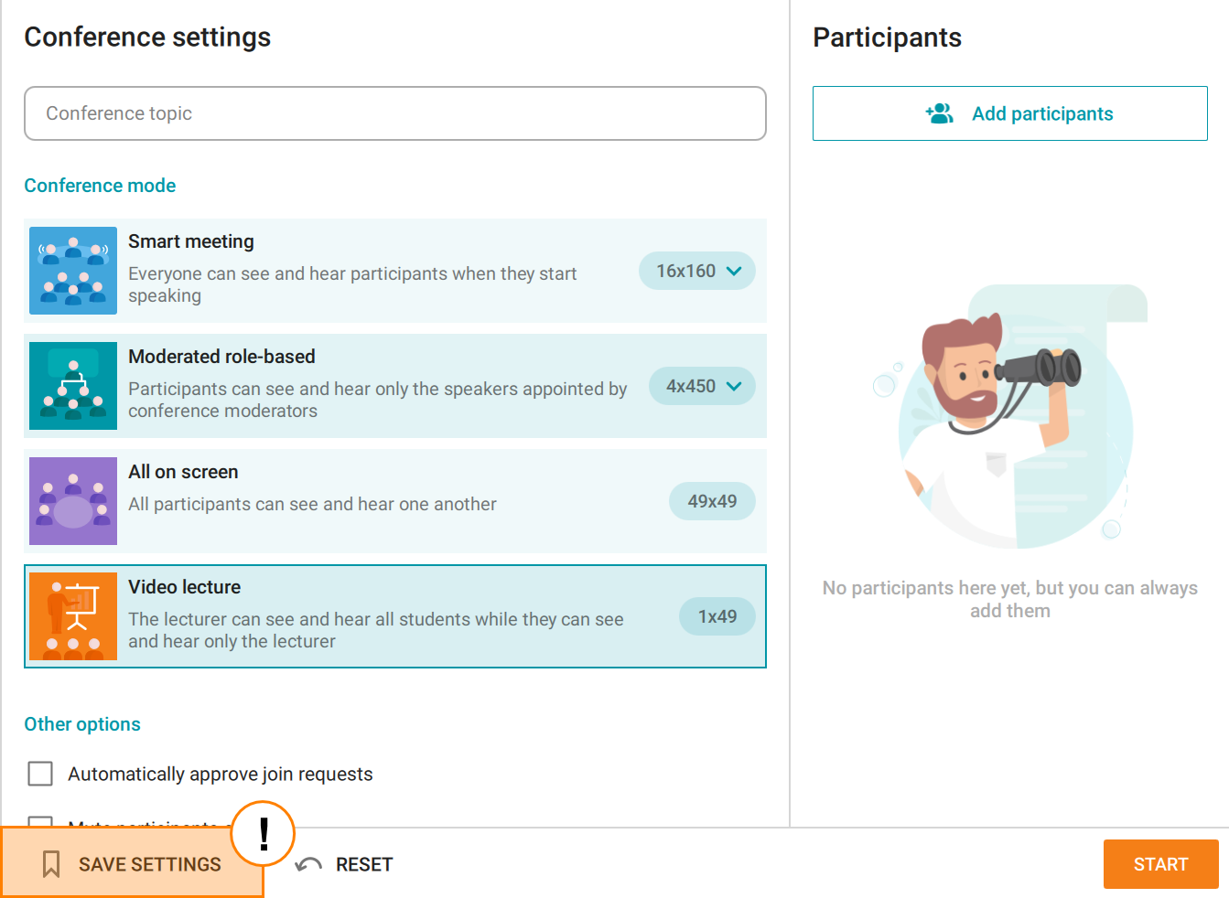Click the chevron arrow next to 16x160
Viewport: 1229px width, 898px height.
[x=734, y=271]
